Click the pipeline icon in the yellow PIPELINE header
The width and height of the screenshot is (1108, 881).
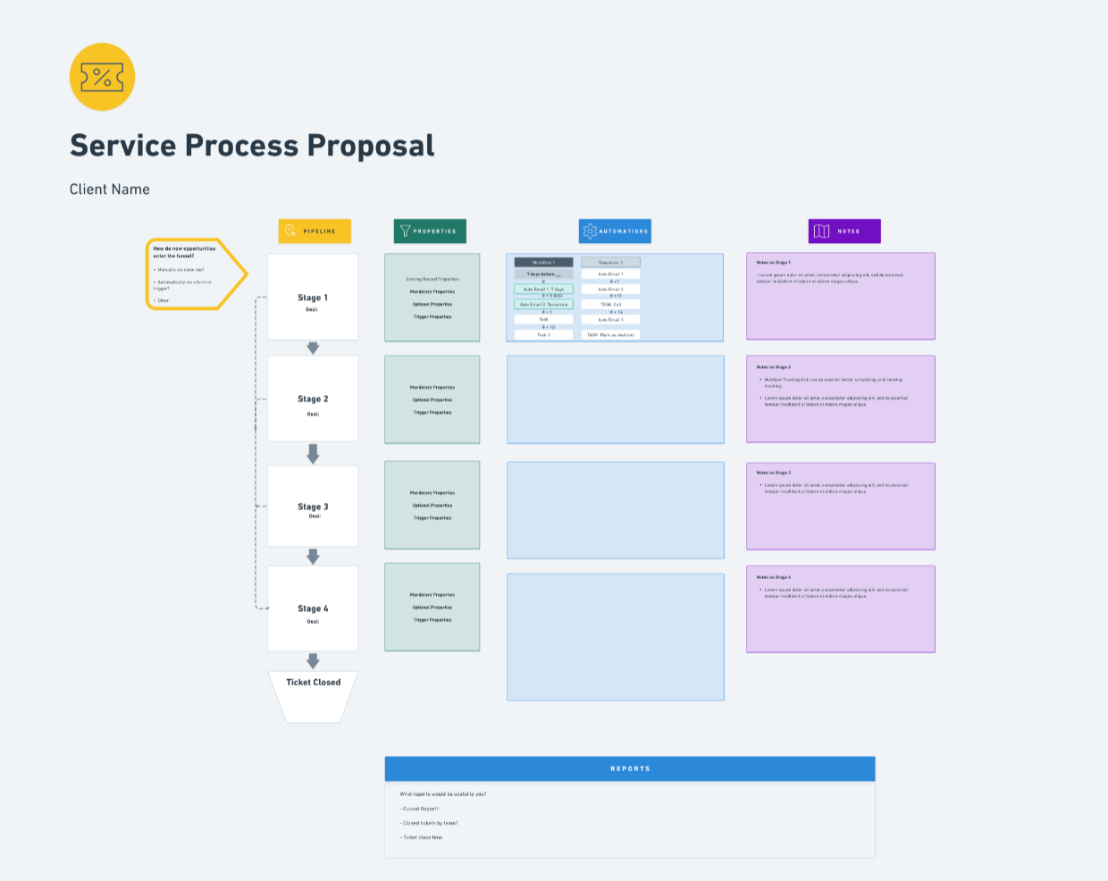290,231
